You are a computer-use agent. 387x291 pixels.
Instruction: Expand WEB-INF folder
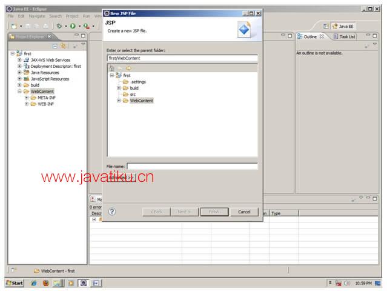(x=27, y=104)
